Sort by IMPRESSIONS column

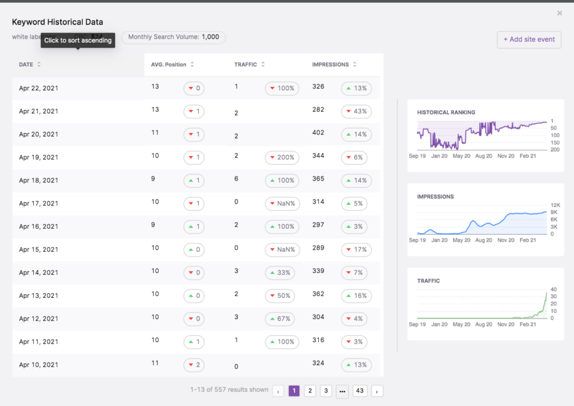click(334, 64)
